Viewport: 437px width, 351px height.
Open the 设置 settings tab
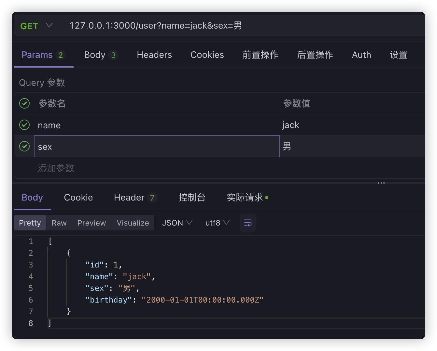tap(399, 55)
